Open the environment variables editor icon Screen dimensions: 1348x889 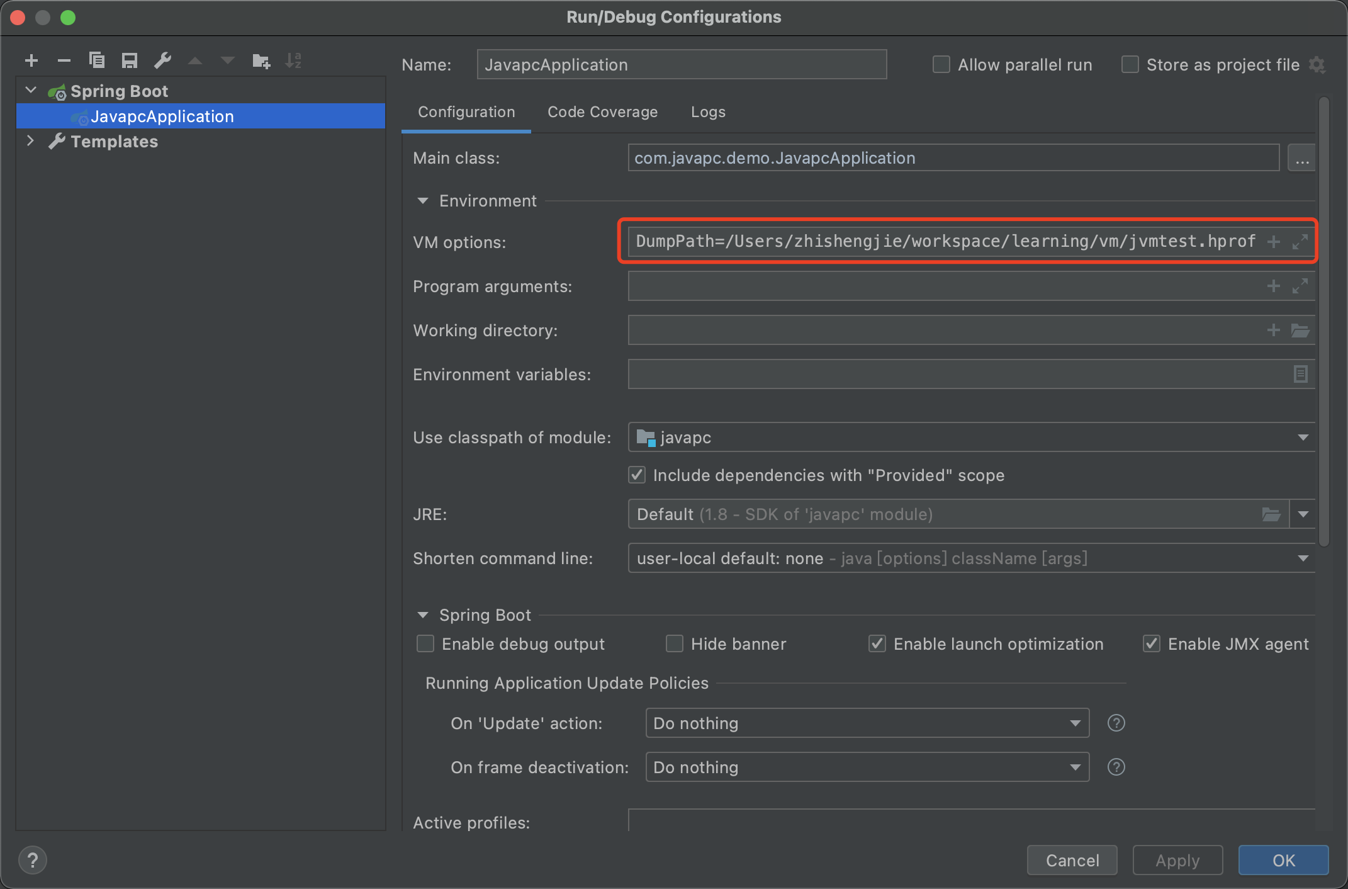pyautogui.click(x=1300, y=375)
